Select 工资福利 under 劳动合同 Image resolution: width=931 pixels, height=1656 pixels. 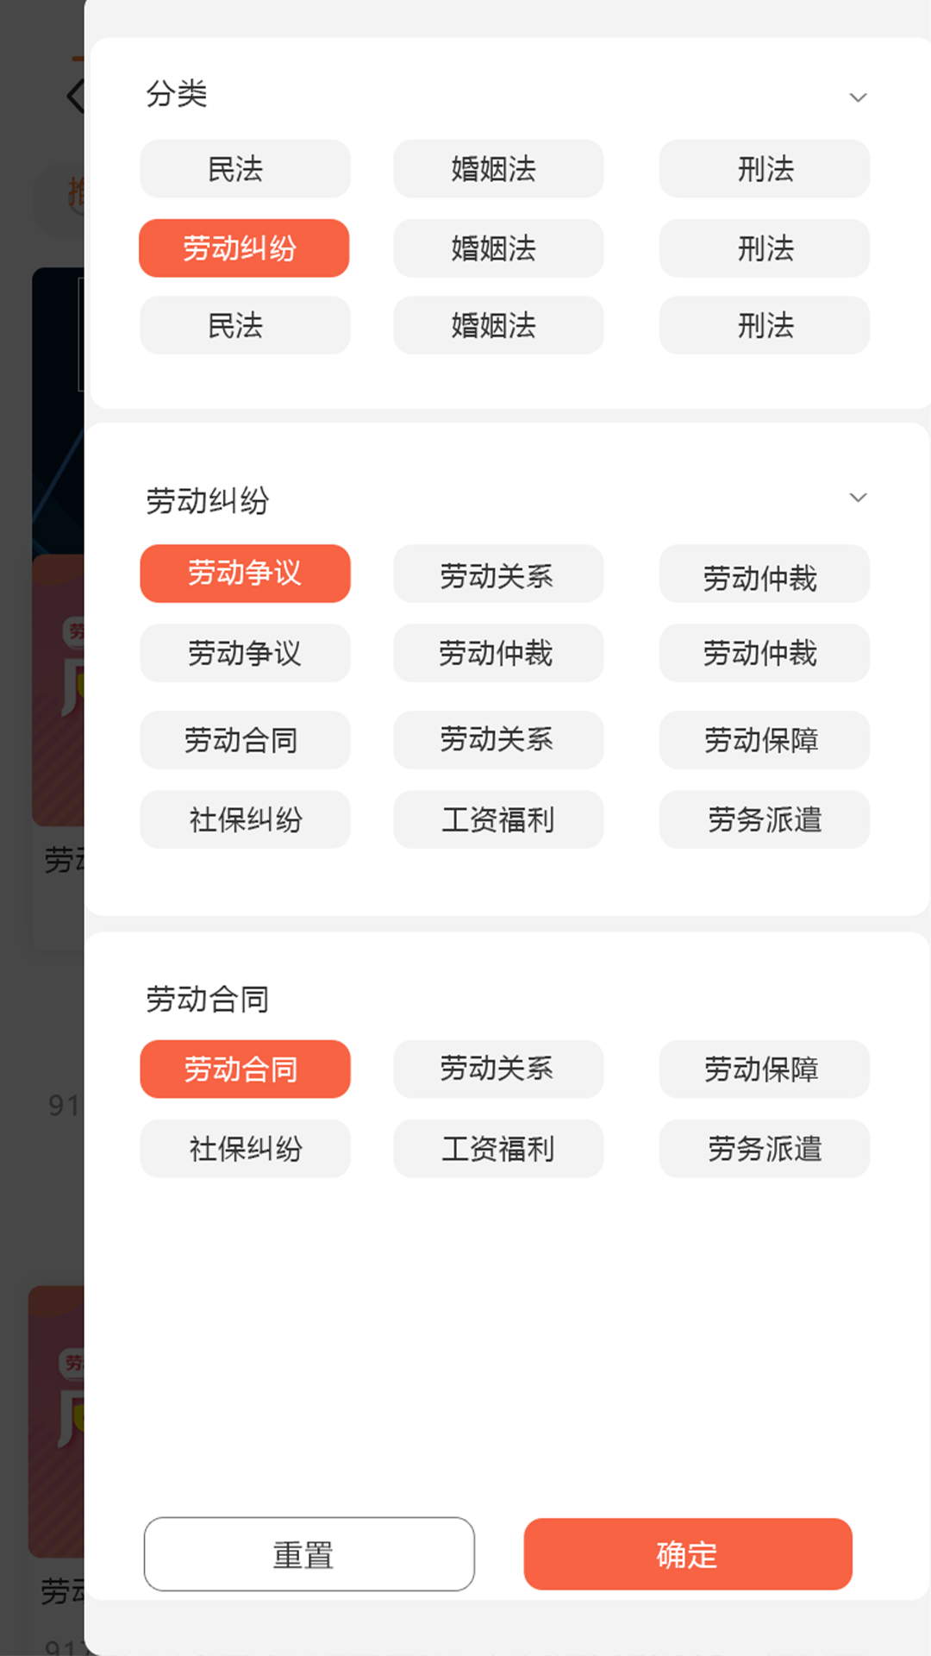click(x=497, y=1148)
